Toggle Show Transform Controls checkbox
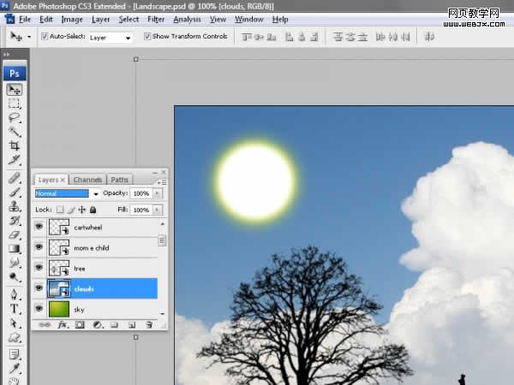The image size is (514, 385). (x=147, y=36)
